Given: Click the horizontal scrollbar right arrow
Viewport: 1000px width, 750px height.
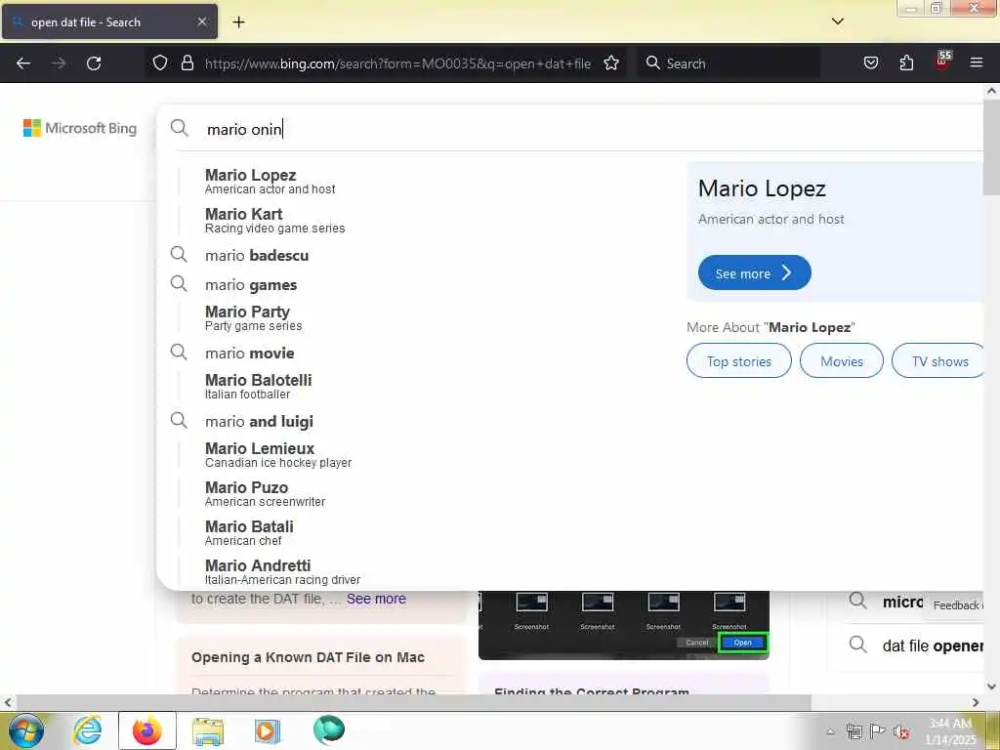Looking at the screenshot, I should coord(976,702).
